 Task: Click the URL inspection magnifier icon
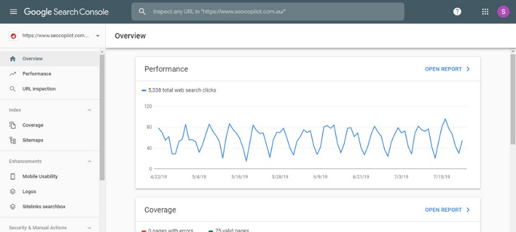13,89
